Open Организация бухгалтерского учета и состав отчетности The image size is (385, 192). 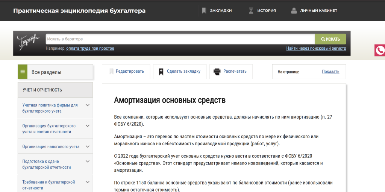coord(49,129)
